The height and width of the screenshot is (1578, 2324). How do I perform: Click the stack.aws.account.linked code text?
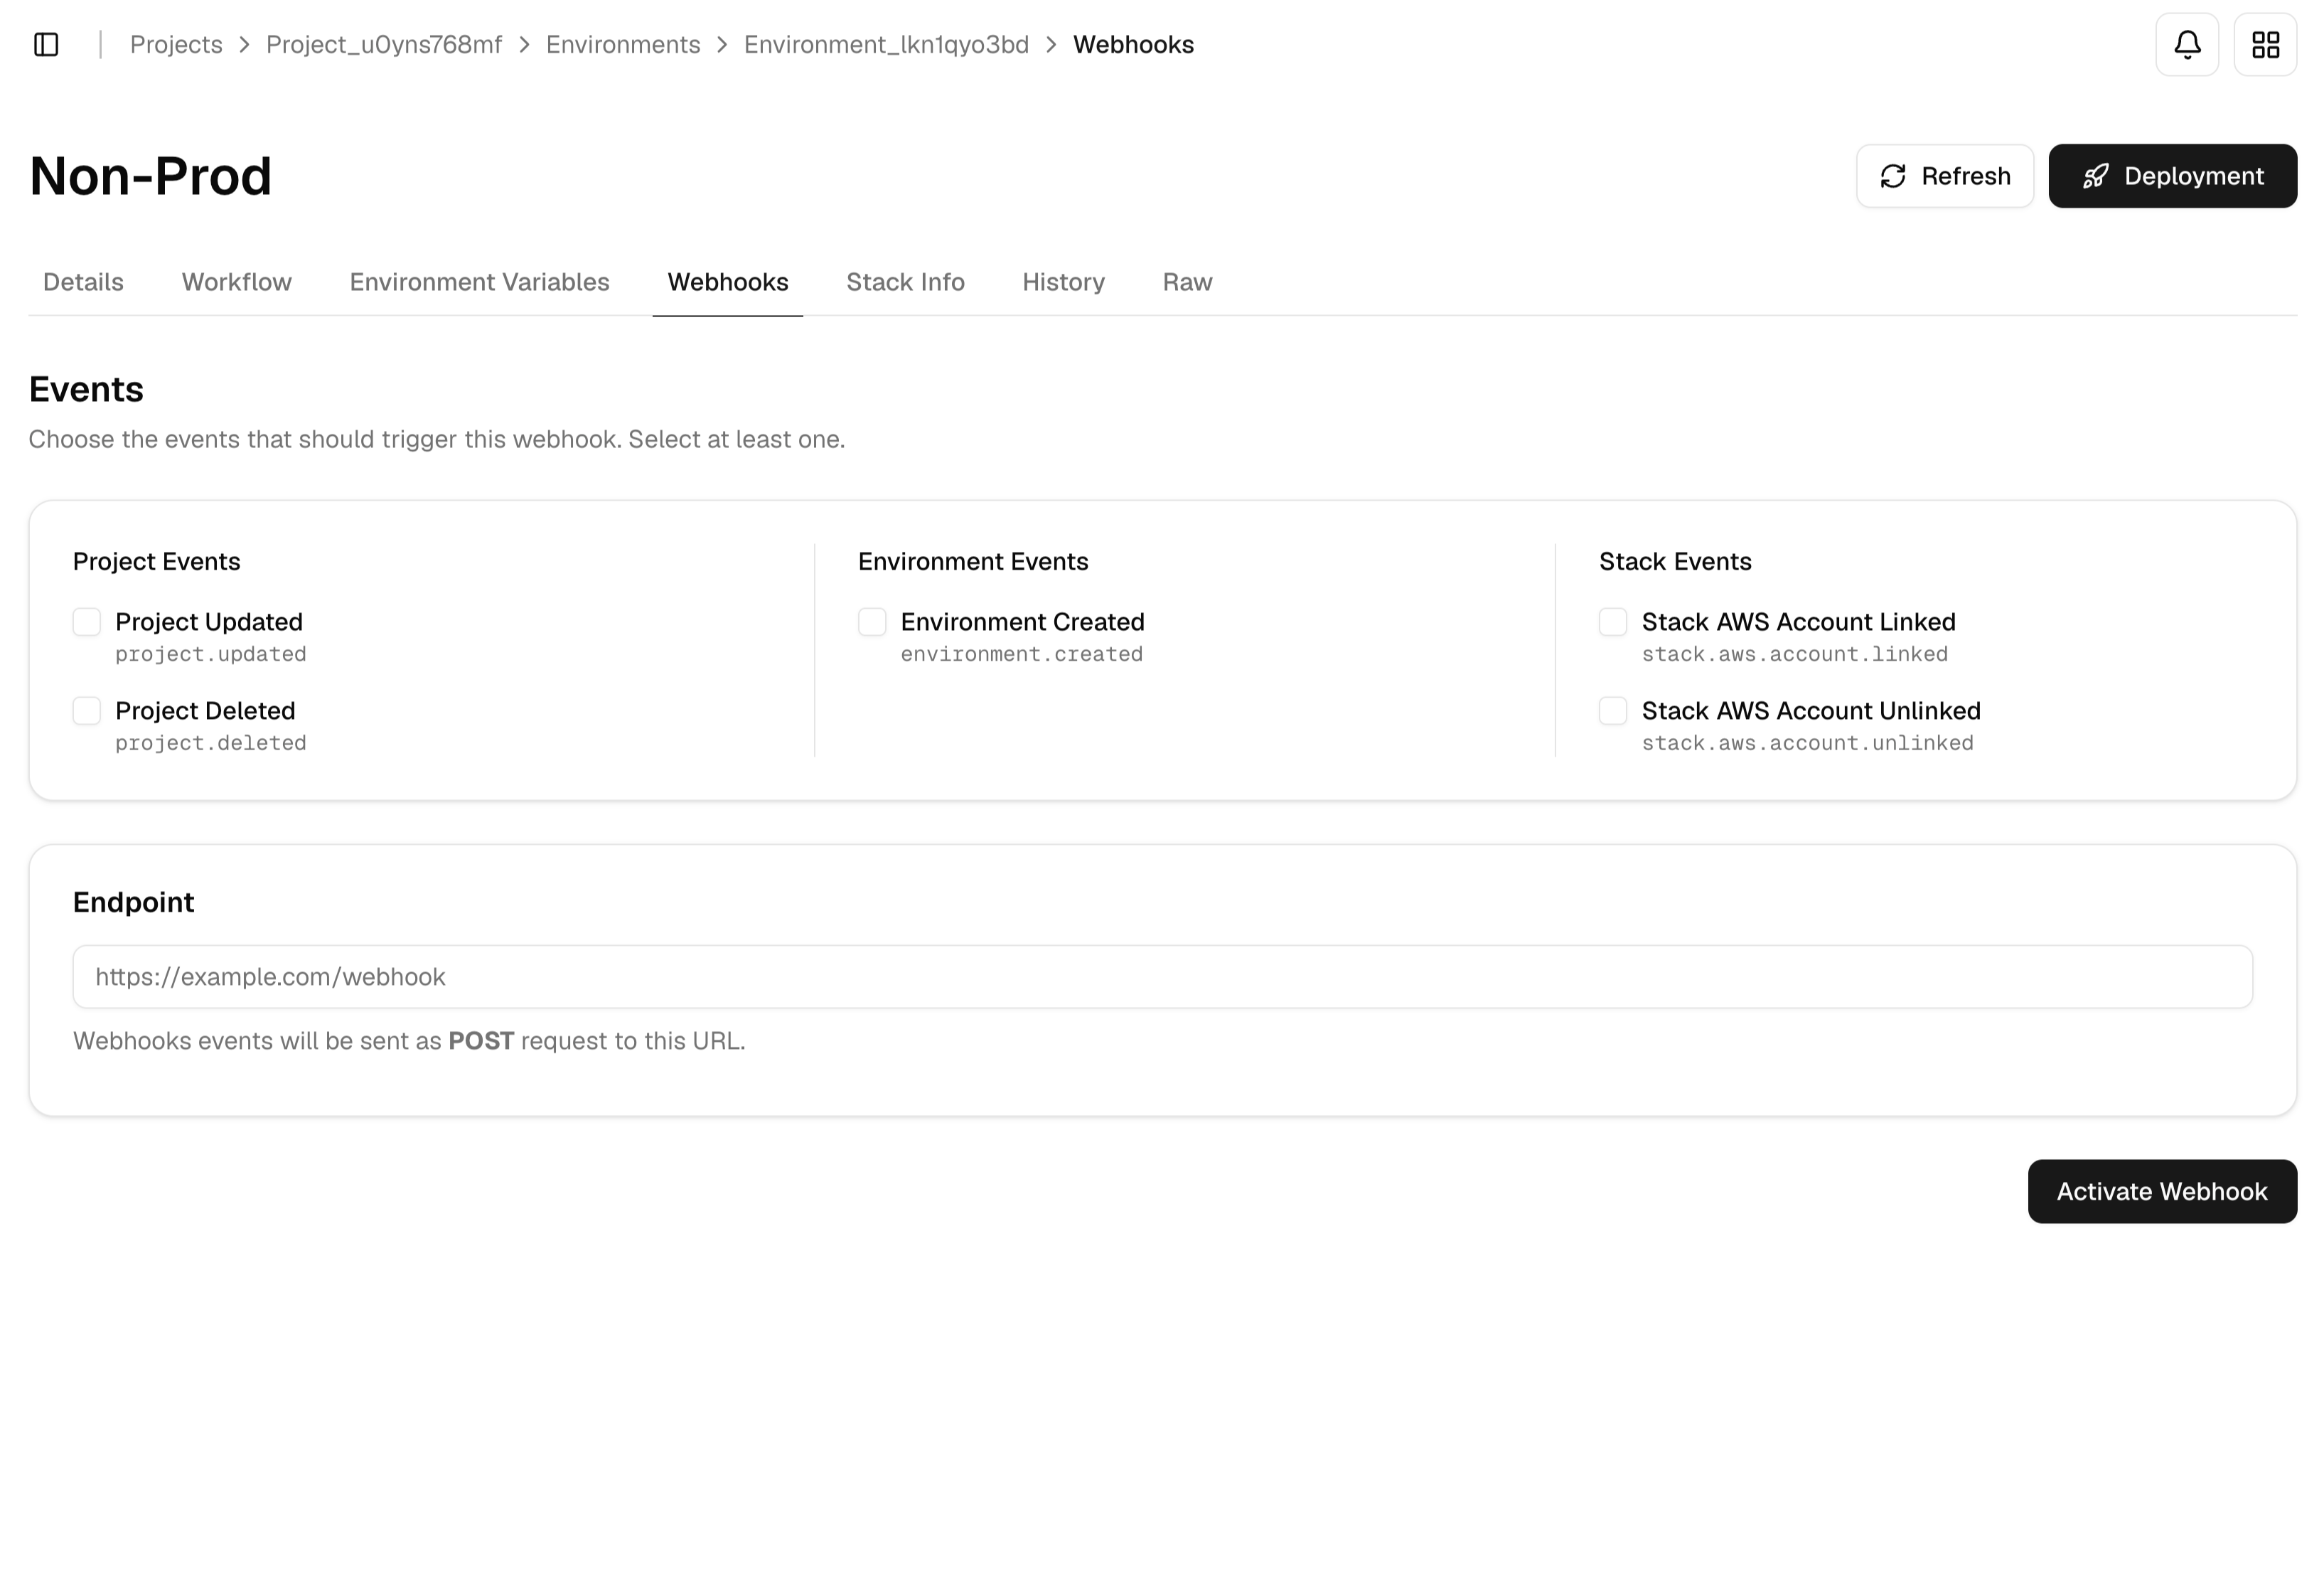pyautogui.click(x=1795, y=654)
